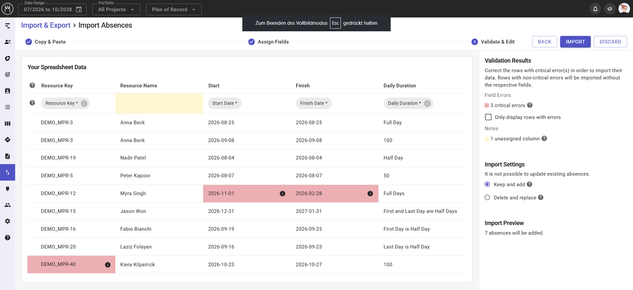Open the plug integrations icon in sidebar
633x290 pixels.
(x=8, y=188)
